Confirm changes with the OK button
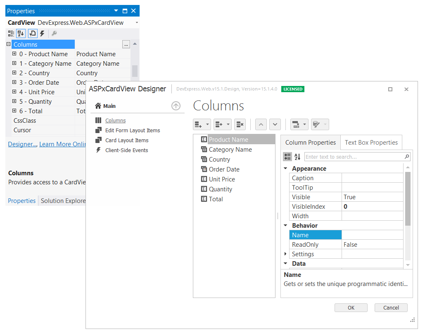 [x=351, y=308]
